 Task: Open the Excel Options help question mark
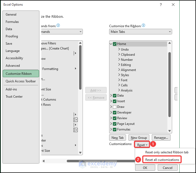pos(161,5)
